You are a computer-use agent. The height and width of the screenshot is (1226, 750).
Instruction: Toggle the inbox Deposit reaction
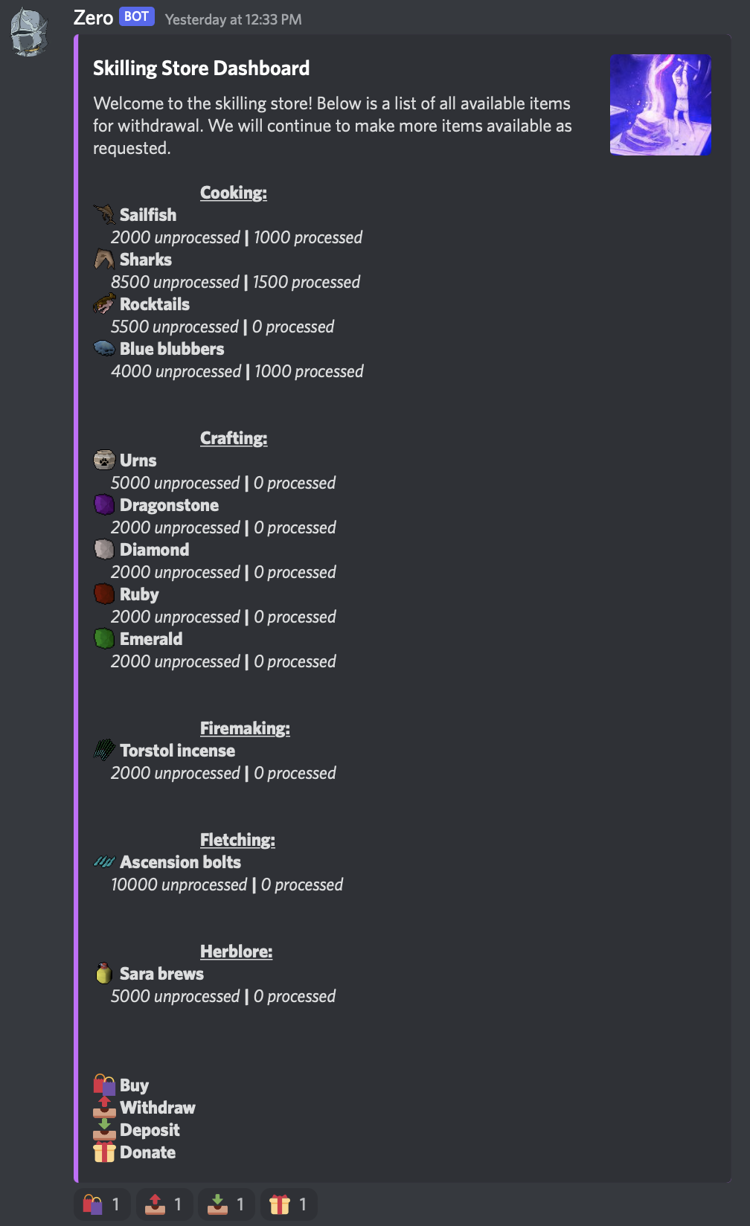click(227, 1204)
